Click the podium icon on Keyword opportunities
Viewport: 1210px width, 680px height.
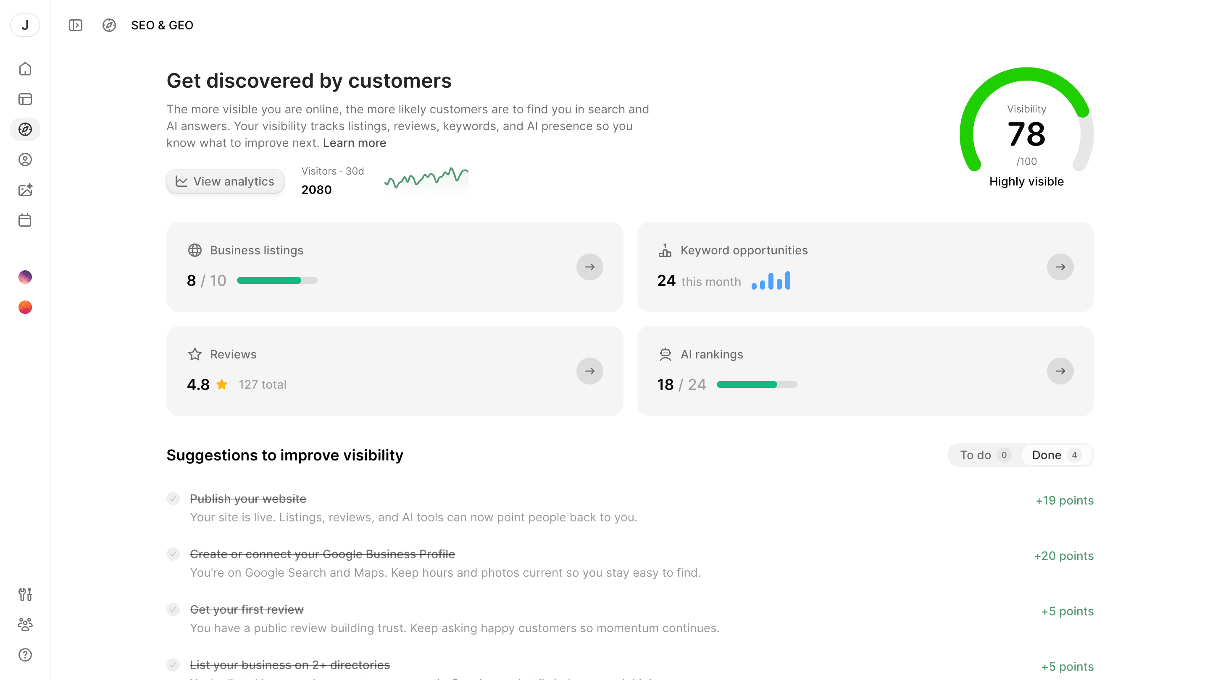pos(665,250)
